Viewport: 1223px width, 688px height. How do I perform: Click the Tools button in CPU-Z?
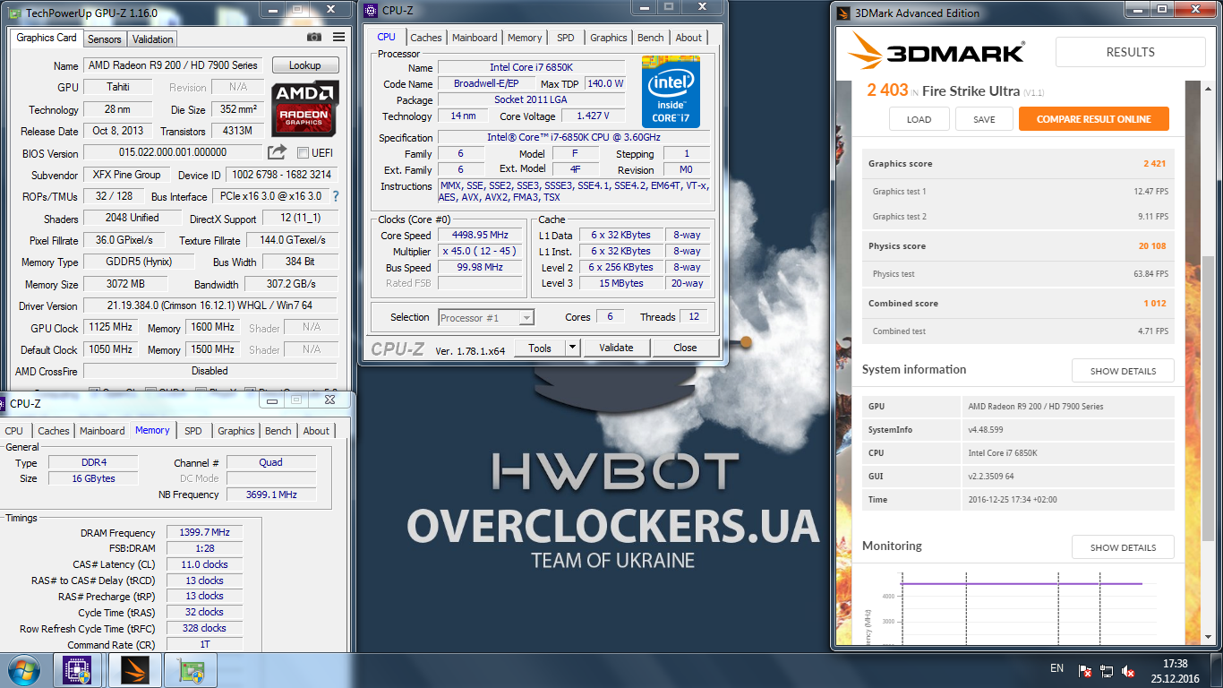point(540,348)
